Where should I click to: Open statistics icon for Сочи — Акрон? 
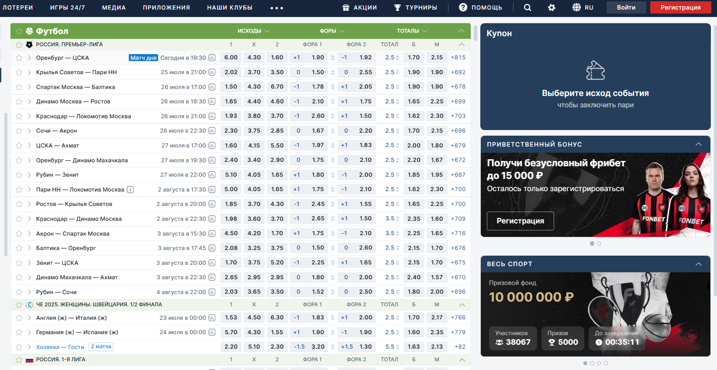212,130
